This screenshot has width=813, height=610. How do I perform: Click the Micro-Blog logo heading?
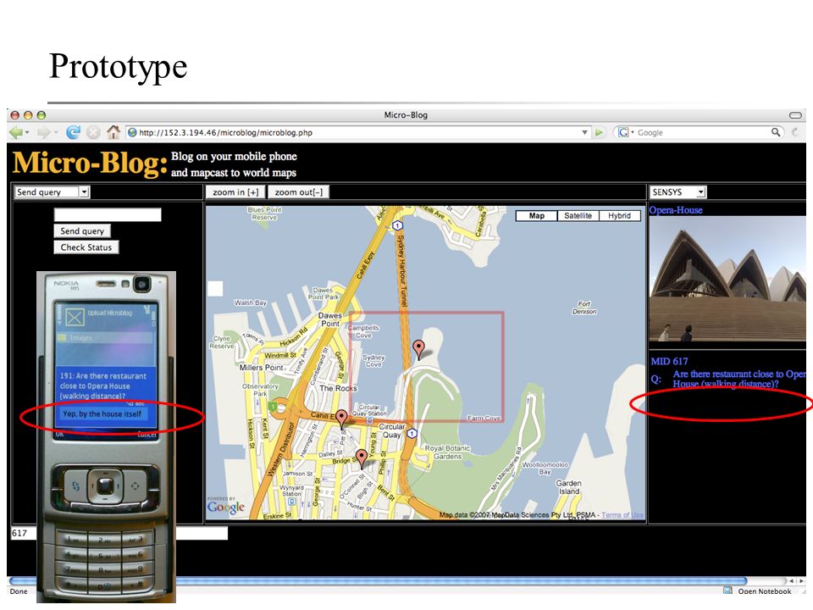(91, 163)
